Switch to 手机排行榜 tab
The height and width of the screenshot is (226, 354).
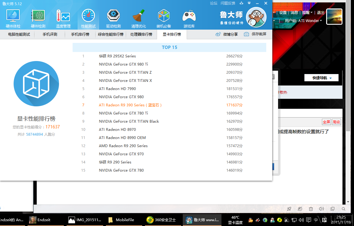pos(80,34)
